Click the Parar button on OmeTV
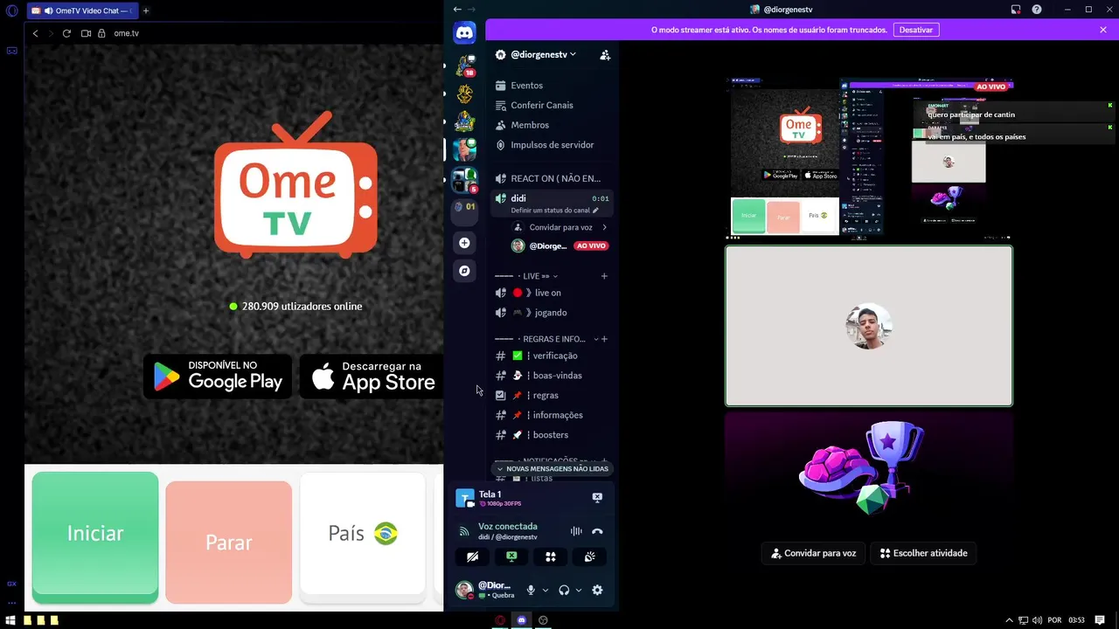 coord(228,542)
